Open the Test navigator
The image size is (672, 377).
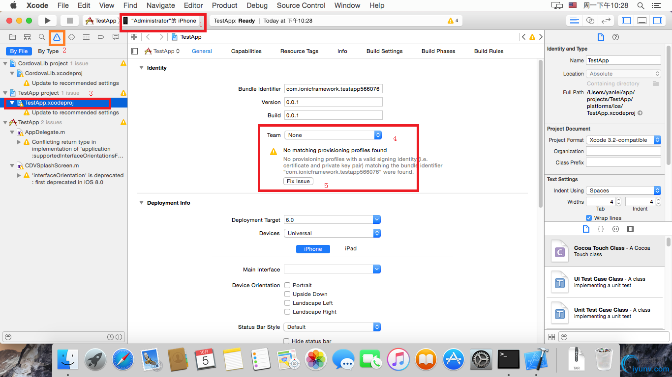point(72,37)
